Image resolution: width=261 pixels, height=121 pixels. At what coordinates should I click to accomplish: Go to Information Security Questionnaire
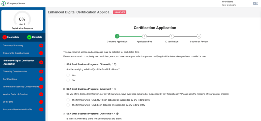[21, 87]
